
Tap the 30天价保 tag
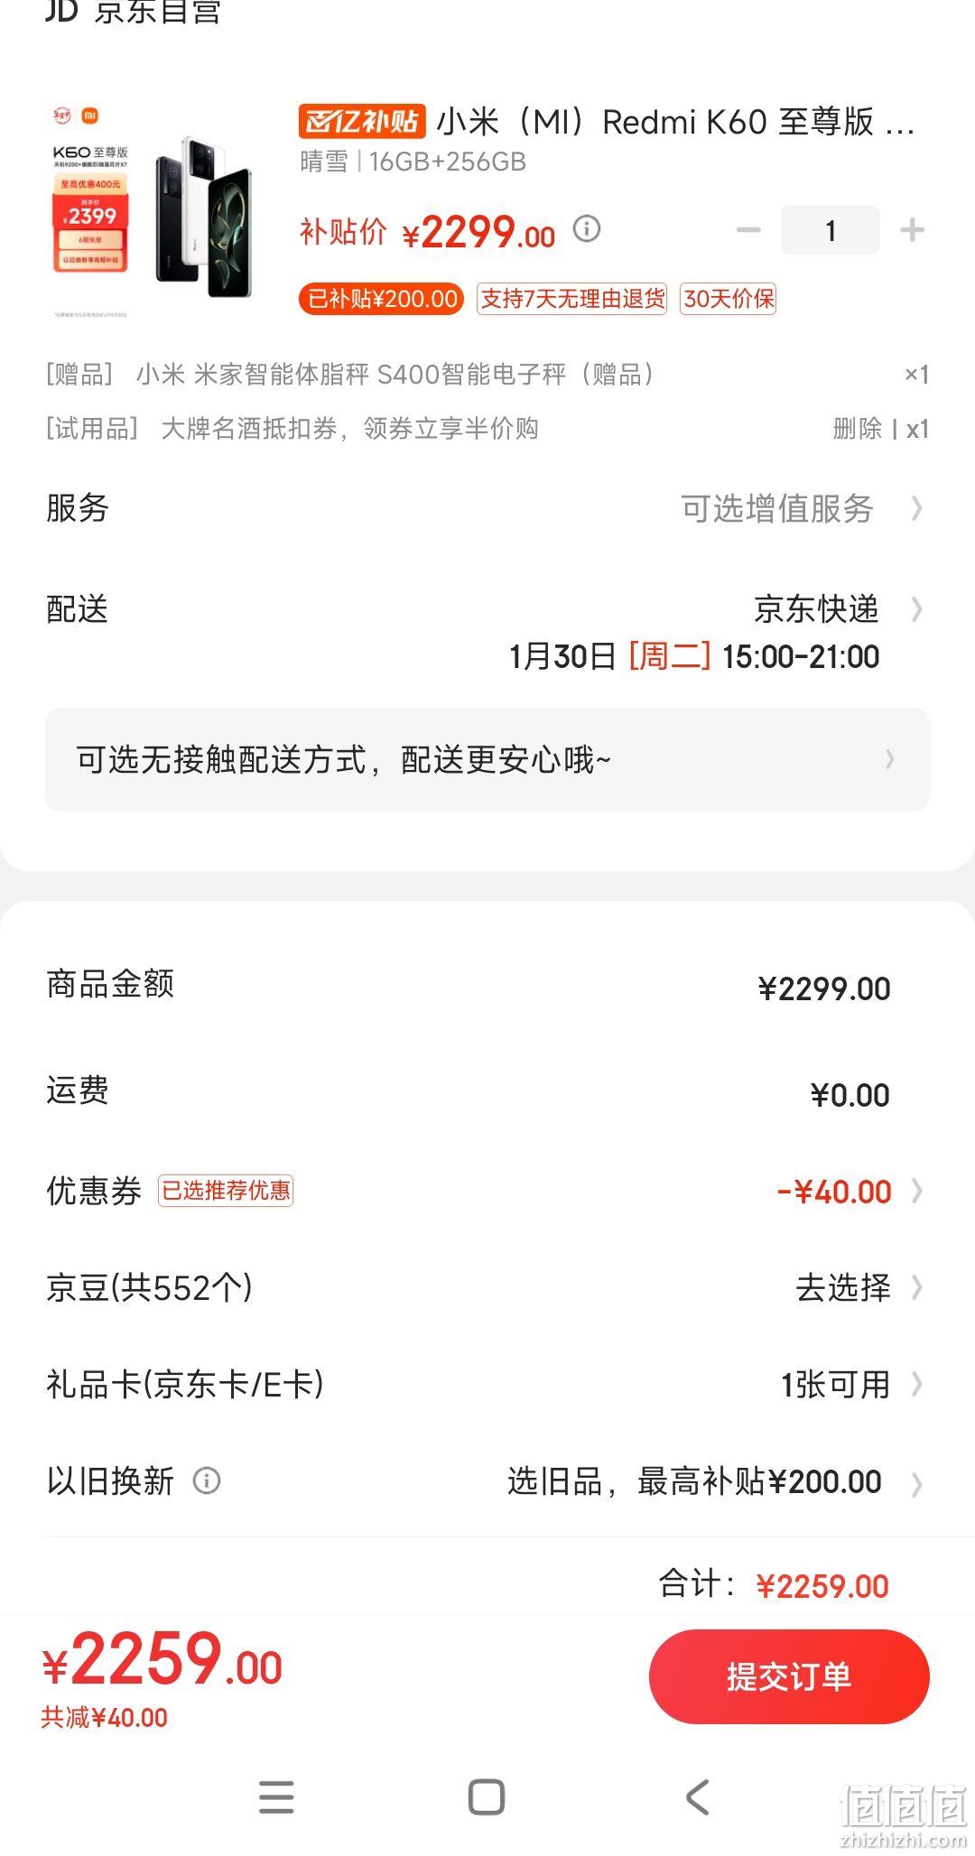[729, 299]
